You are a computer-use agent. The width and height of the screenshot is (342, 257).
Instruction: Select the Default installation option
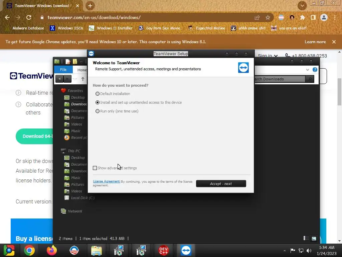pos(113,94)
